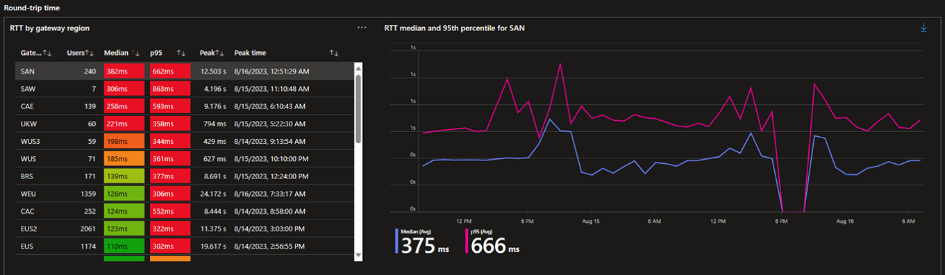Sort table by Median column arrows

136,53
